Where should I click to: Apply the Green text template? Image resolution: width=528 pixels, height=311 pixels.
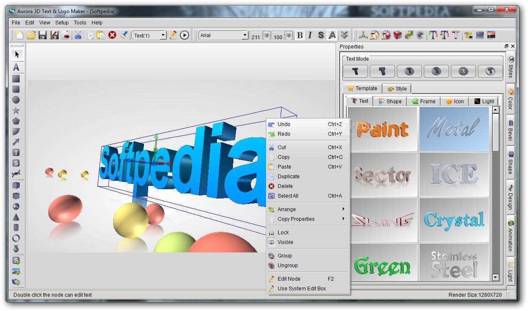[x=382, y=262]
